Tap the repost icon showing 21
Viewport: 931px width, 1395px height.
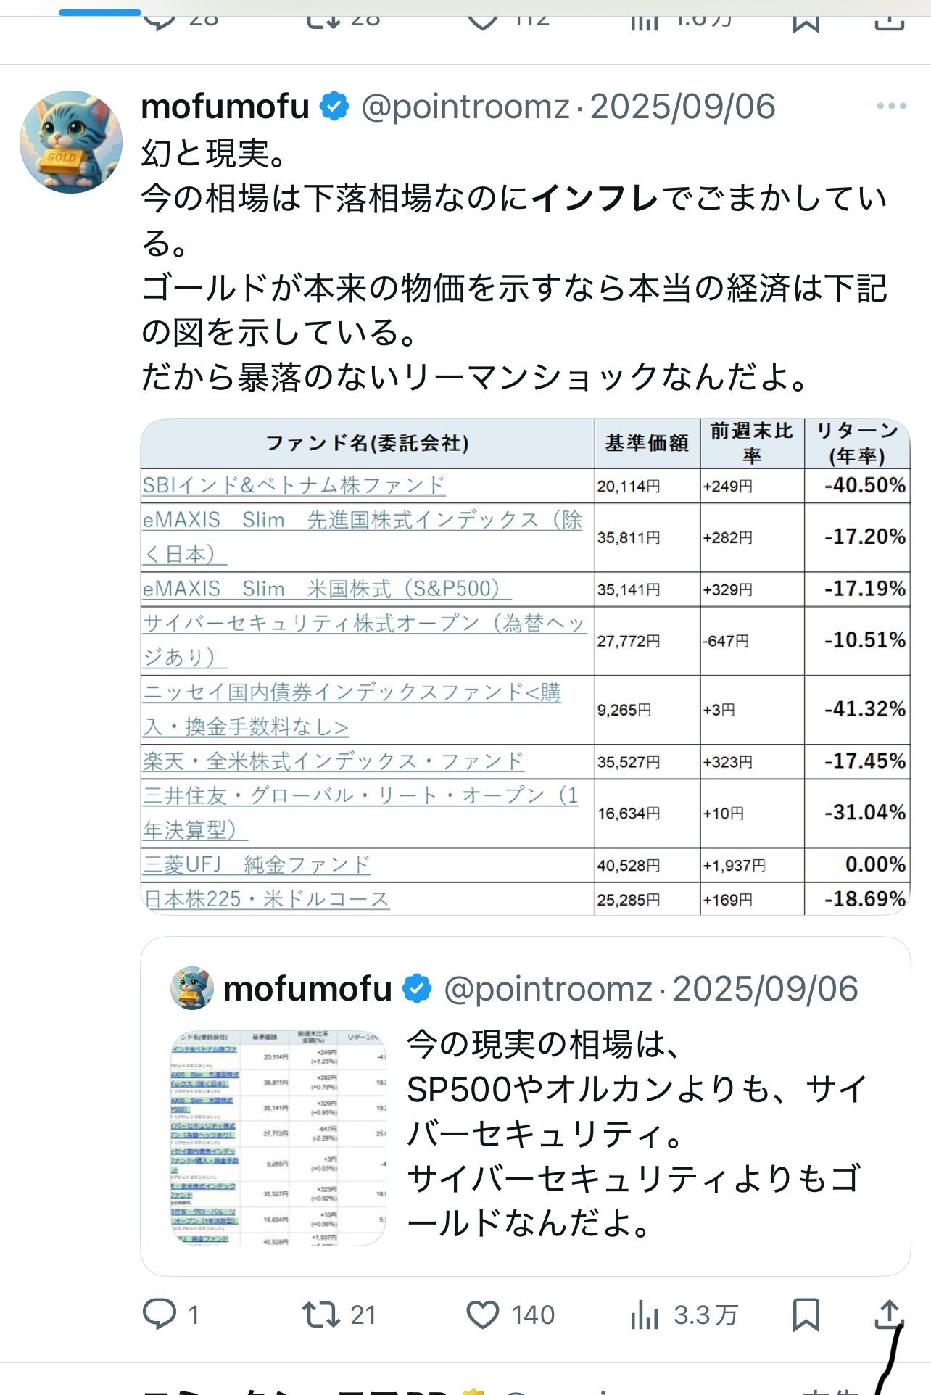[320, 1315]
